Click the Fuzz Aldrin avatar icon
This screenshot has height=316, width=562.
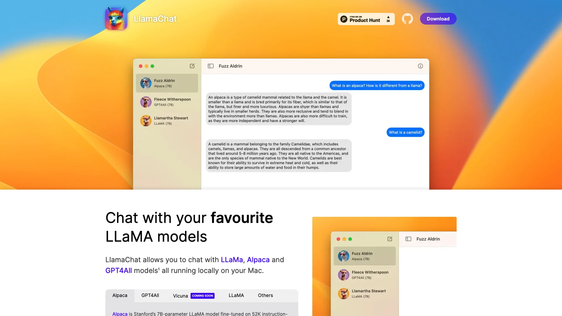pyautogui.click(x=145, y=83)
